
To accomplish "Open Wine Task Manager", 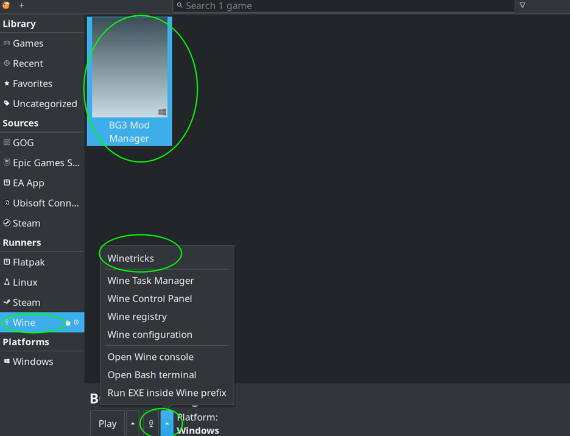I will pos(167,281).
